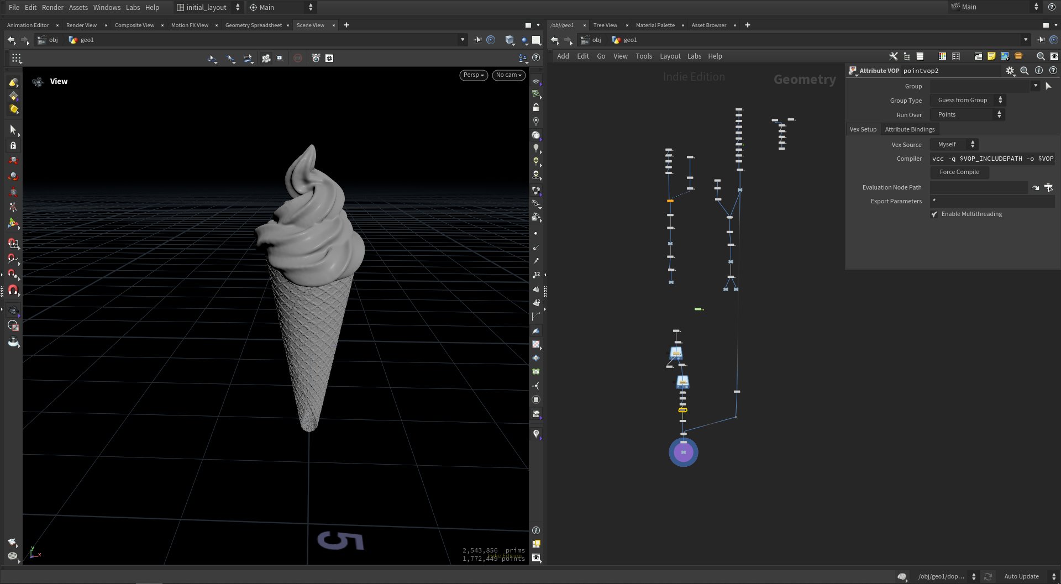Select the arrow Select tool in left toolbar
The width and height of the screenshot is (1061, 584).
(13, 130)
